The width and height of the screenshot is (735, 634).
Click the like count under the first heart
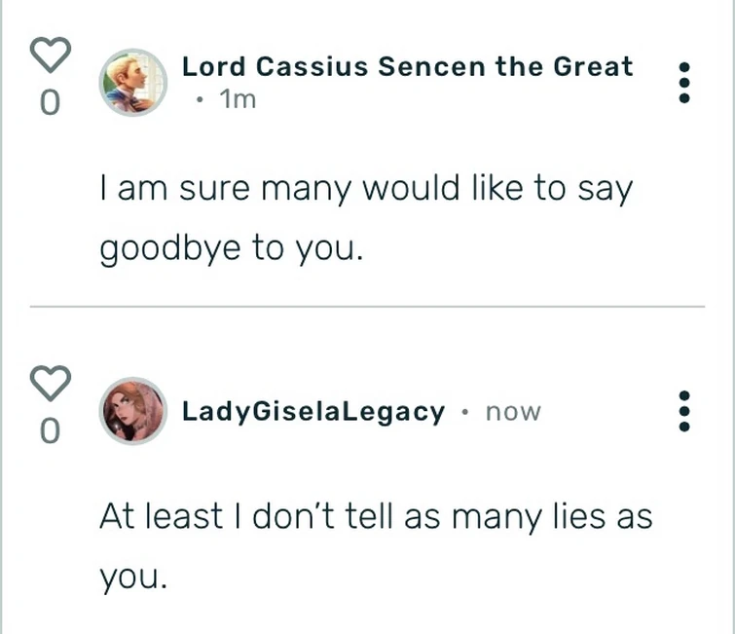[x=51, y=102]
